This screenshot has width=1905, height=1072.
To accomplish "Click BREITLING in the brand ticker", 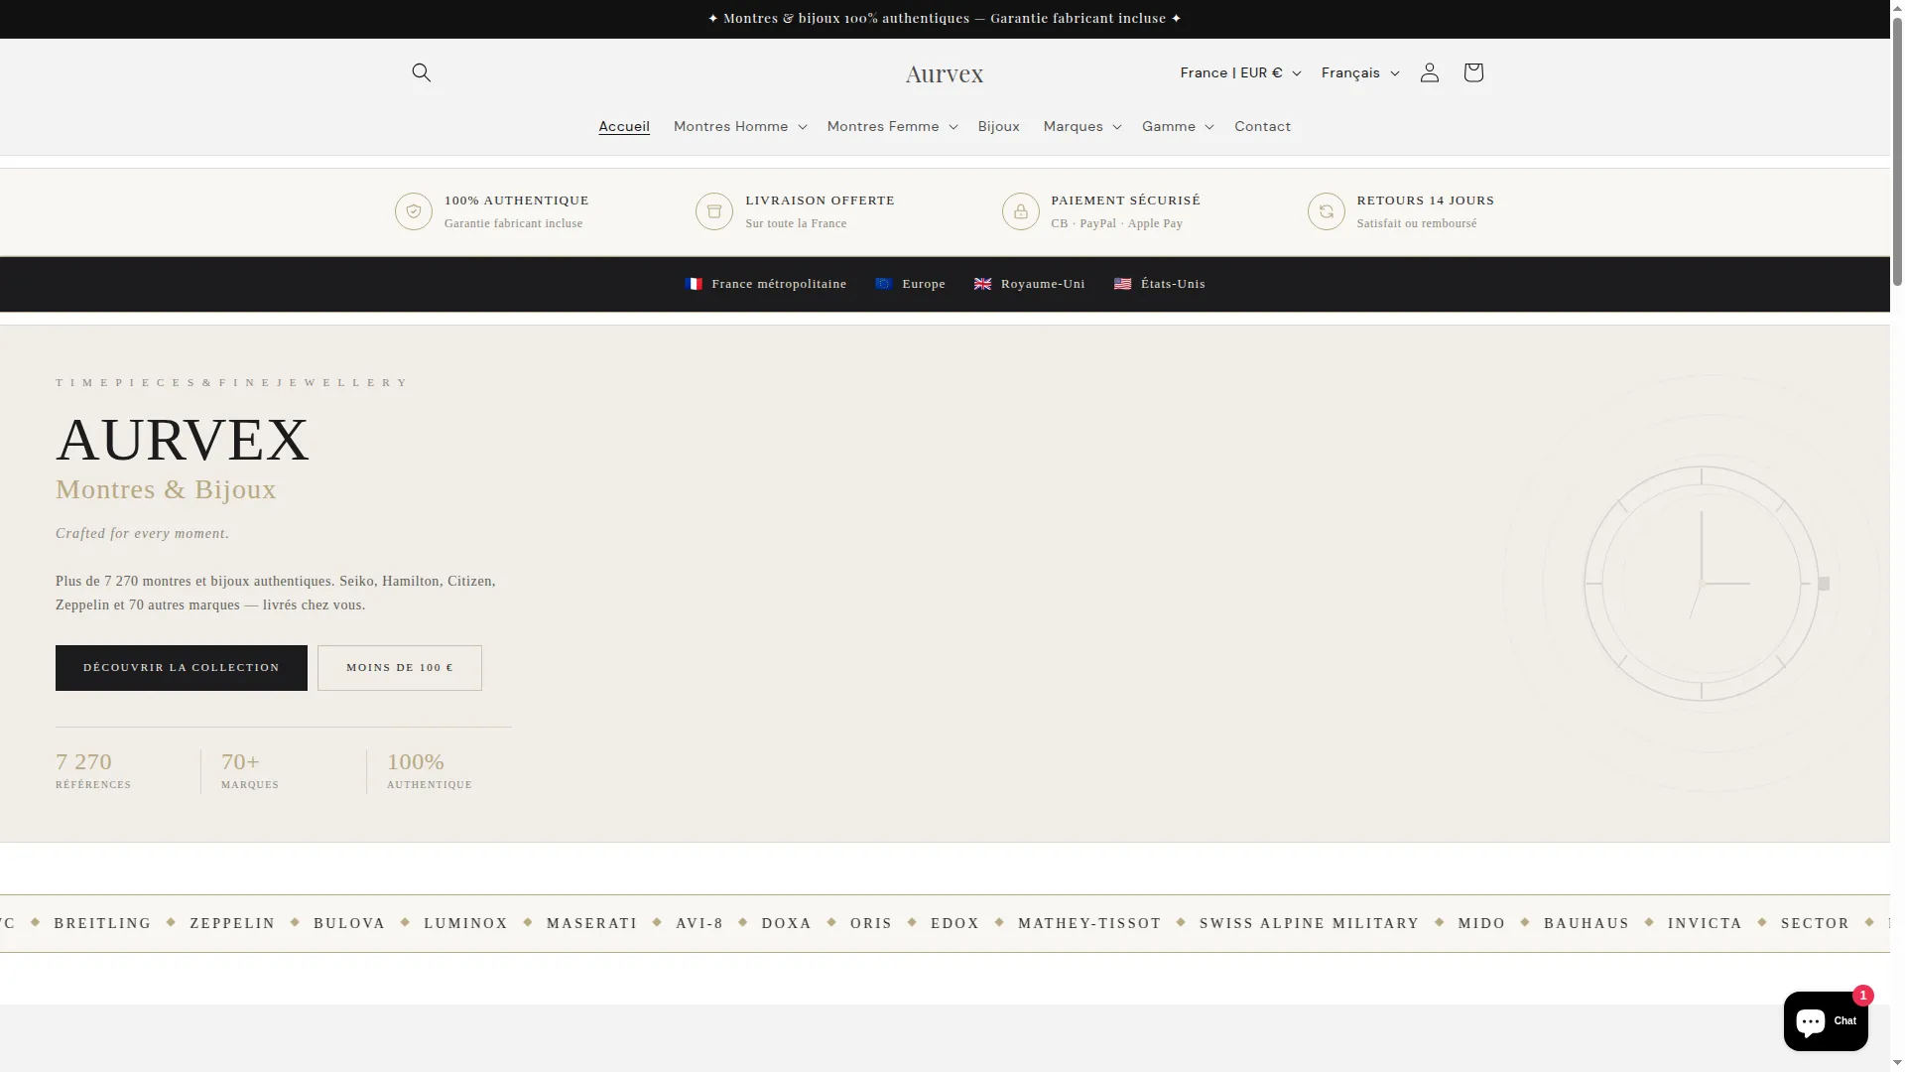I will pyautogui.click(x=102, y=923).
